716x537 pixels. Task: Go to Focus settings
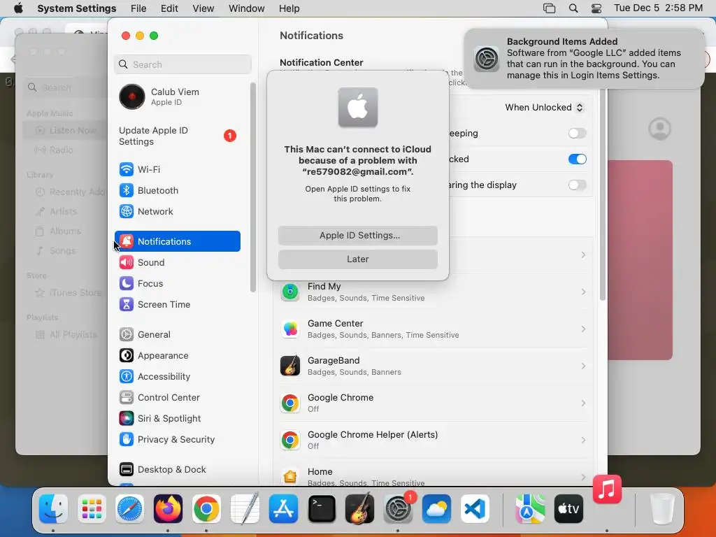(x=177, y=284)
